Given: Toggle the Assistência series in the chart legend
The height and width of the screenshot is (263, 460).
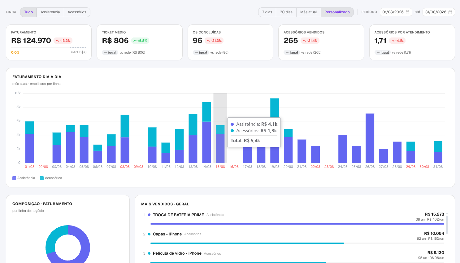Looking at the screenshot, I should click(24, 178).
